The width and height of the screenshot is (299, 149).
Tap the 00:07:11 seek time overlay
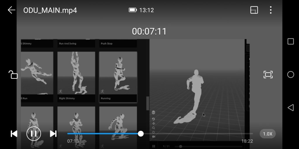149,31
